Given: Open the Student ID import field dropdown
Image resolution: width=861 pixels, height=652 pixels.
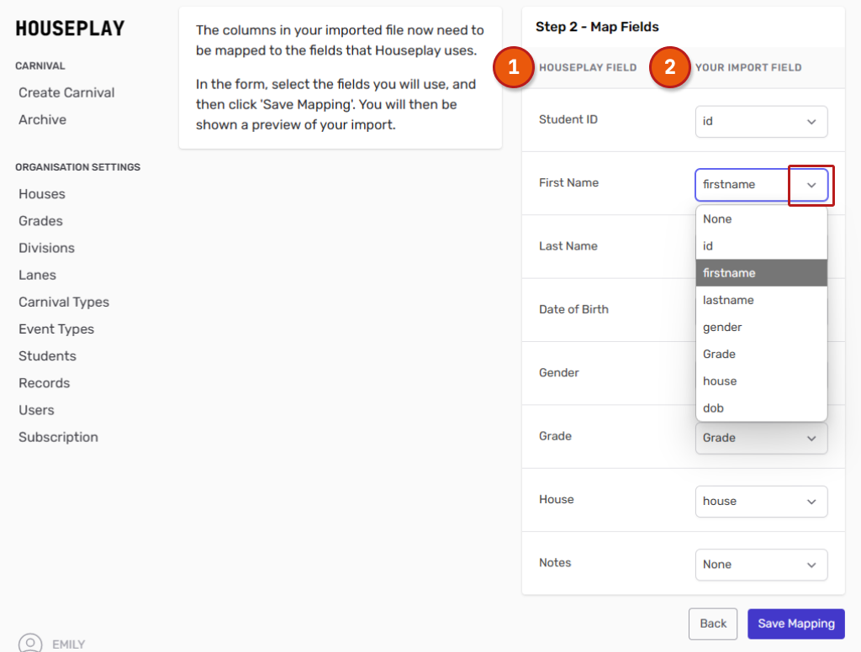Looking at the screenshot, I should [761, 121].
